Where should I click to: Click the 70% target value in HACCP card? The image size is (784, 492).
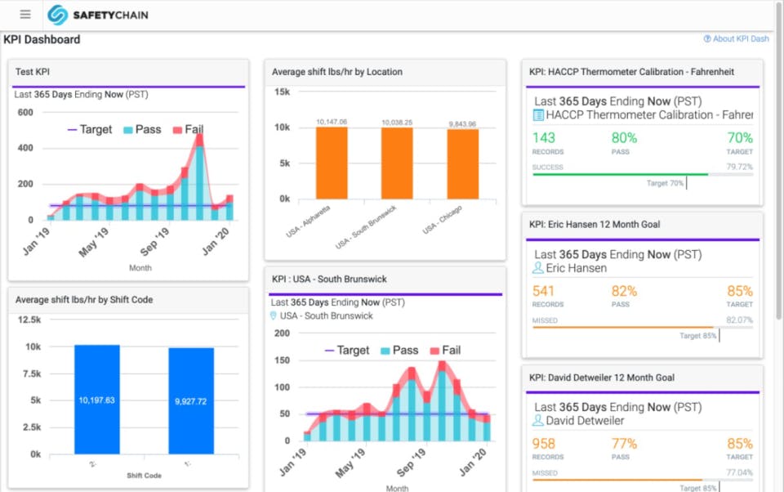pos(740,137)
